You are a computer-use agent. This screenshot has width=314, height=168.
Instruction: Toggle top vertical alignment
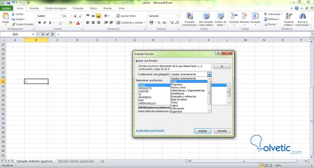pos(88,16)
